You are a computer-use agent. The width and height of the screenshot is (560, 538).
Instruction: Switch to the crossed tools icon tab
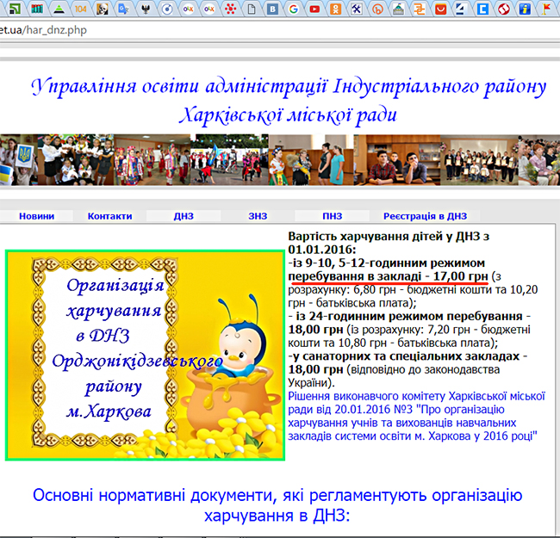click(357, 9)
